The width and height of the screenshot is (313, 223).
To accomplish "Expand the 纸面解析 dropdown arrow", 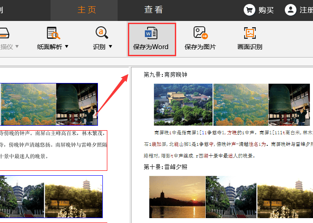I will click(67, 46).
